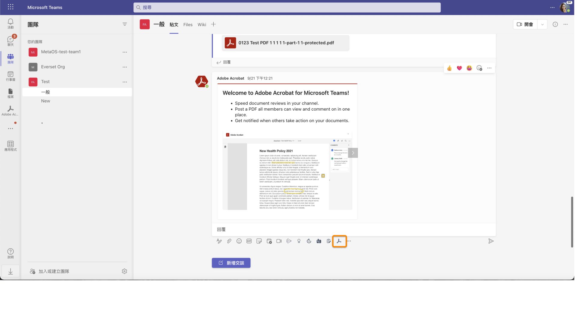Image resolution: width=577 pixels, height=332 pixels.
Task: Open the Forms clipboard icon in compose bar
Action: pos(329,241)
